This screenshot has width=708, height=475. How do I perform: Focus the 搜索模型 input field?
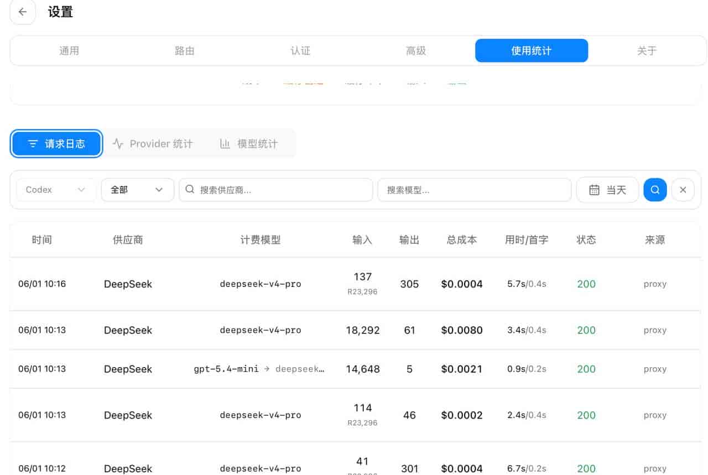pos(474,190)
